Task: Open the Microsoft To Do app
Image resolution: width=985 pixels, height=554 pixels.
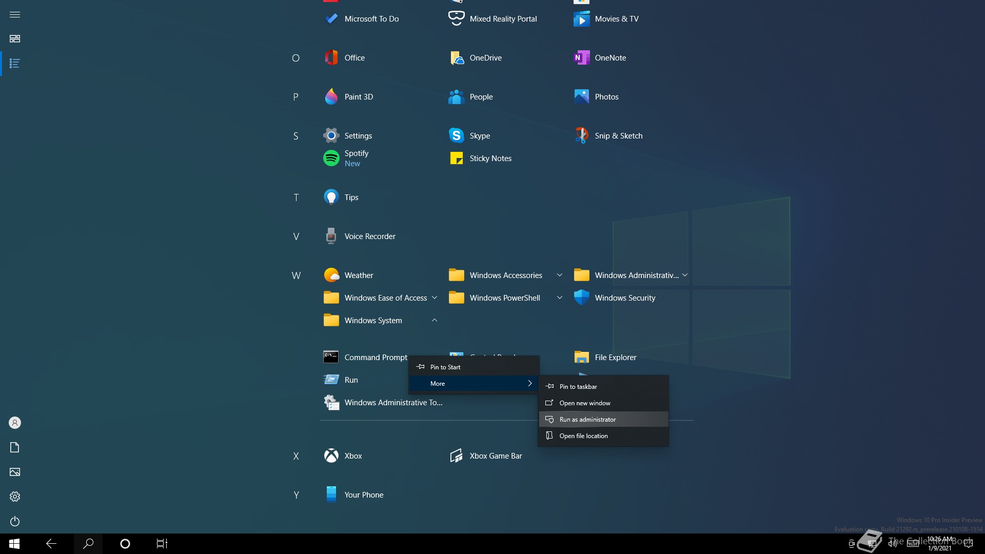Action: 362,19
